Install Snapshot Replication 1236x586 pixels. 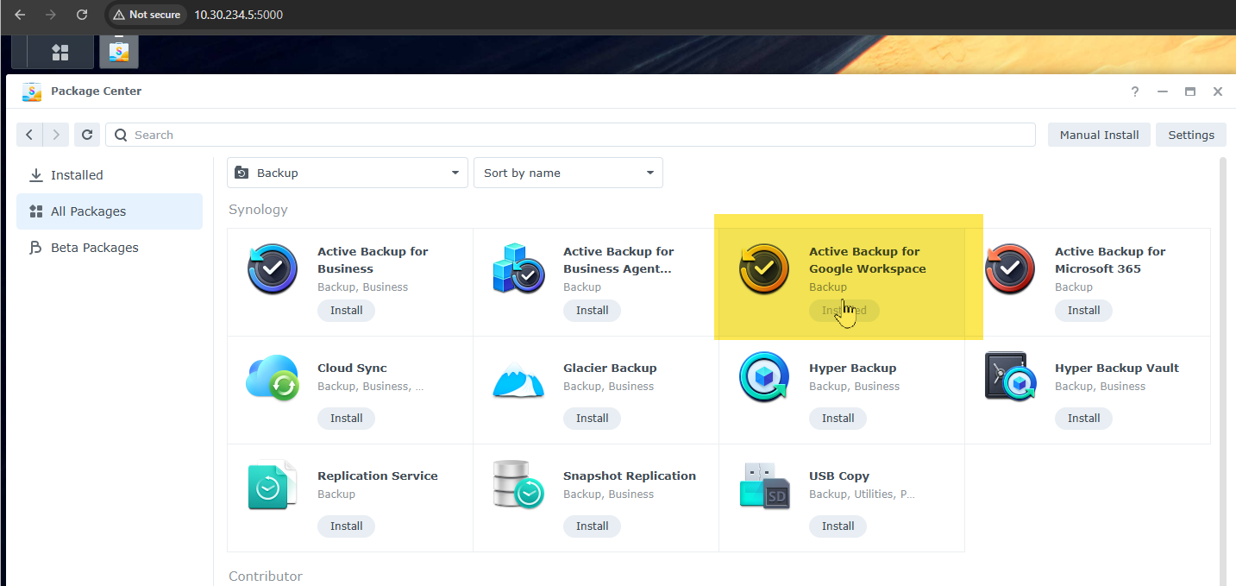[x=593, y=526]
